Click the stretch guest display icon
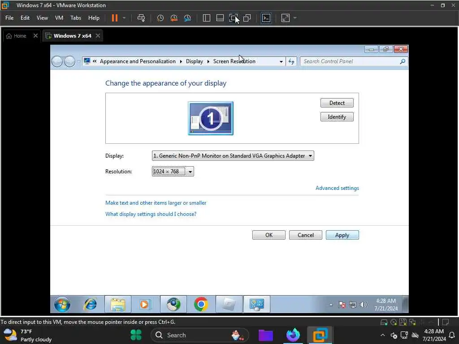The image size is (459, 344). 286,18
